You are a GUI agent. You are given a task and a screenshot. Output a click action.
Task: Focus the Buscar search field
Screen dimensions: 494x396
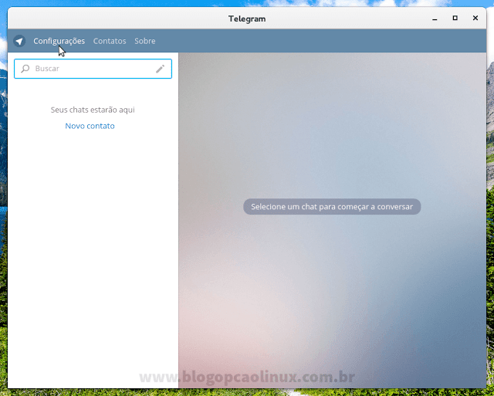(93, 69)
